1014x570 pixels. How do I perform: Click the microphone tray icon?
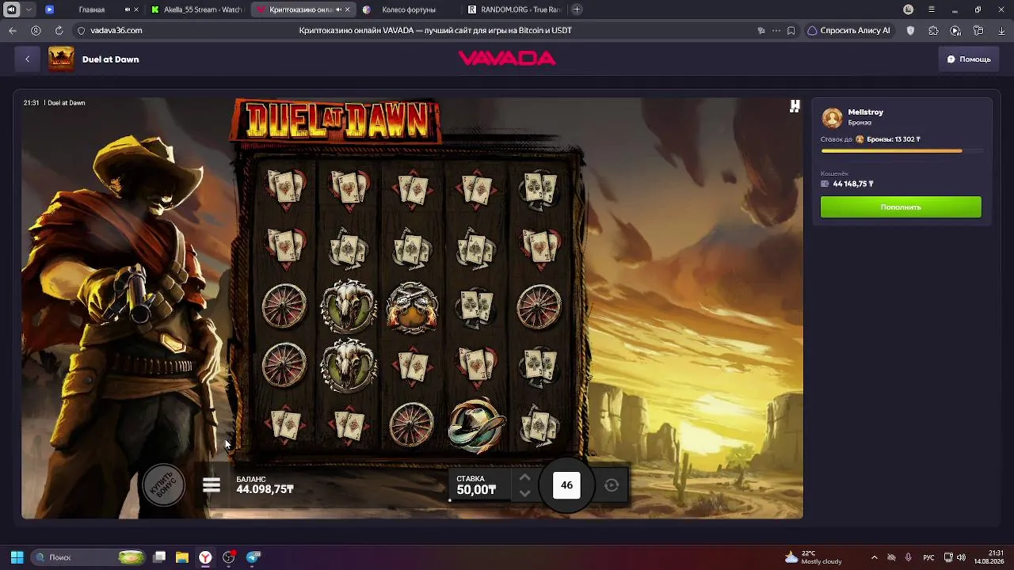[908, 557]
